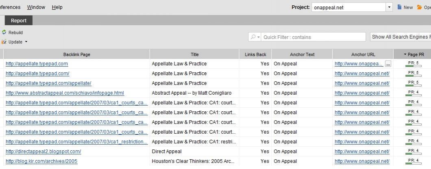
Task: Open Show All Search Engines dropdown
Action: (401, 37)
